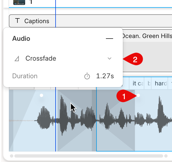Click the left fade handle dot
The width and height of the screenshot is (172, 162).
coord(41,95)
